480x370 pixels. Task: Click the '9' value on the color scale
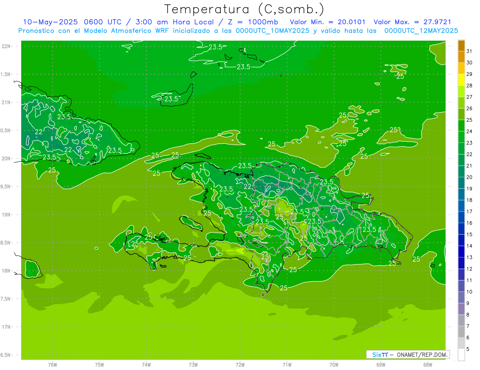(468, 303)
